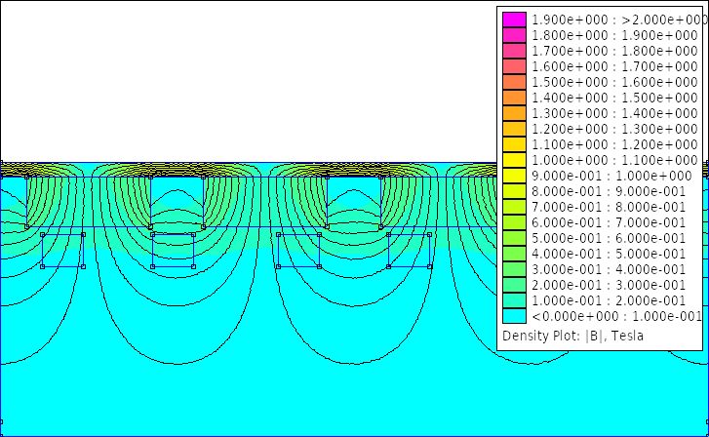Click the legend text '1.100e+000 : 1.200e+000'

(x=615, y=144)
